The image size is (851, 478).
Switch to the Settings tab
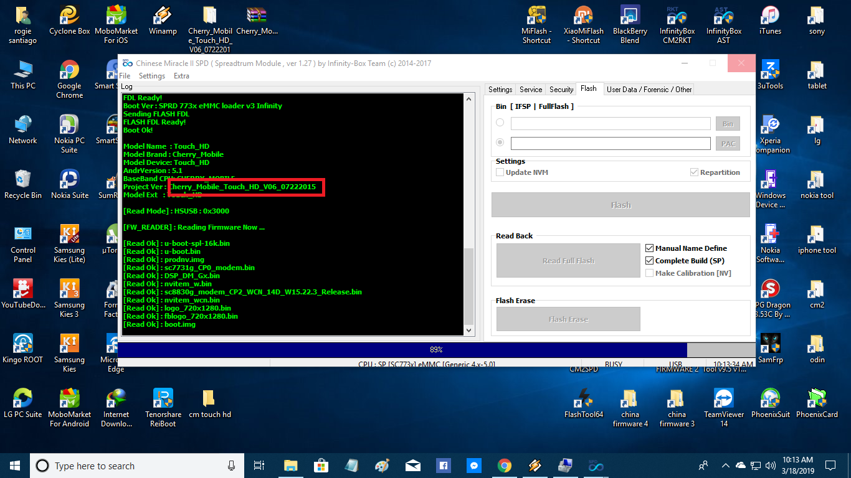click(500, 90)
